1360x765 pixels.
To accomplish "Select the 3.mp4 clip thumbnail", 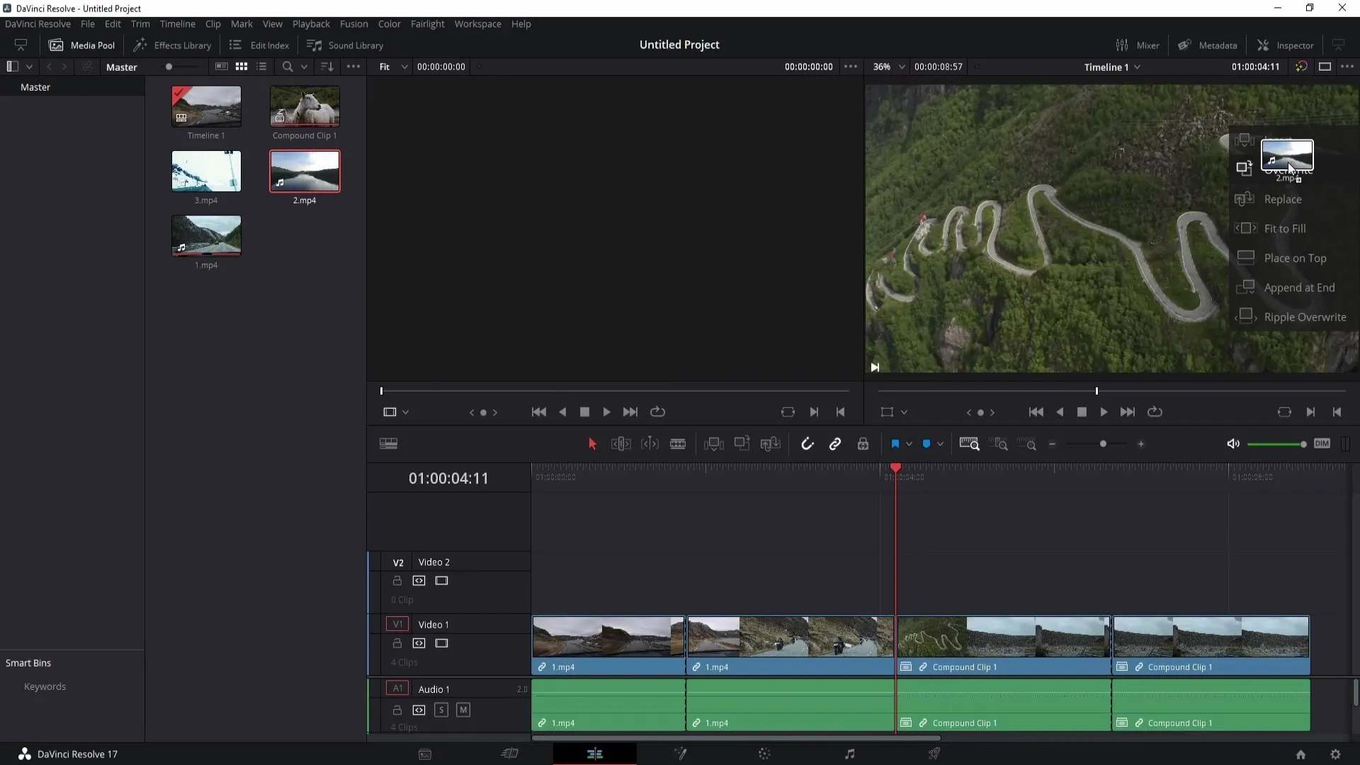I will pos(206,171).
